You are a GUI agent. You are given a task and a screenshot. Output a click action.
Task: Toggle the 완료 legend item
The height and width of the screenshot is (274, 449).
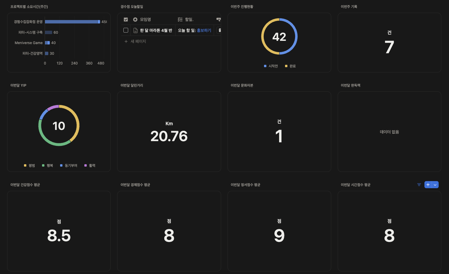pos(290,66)
